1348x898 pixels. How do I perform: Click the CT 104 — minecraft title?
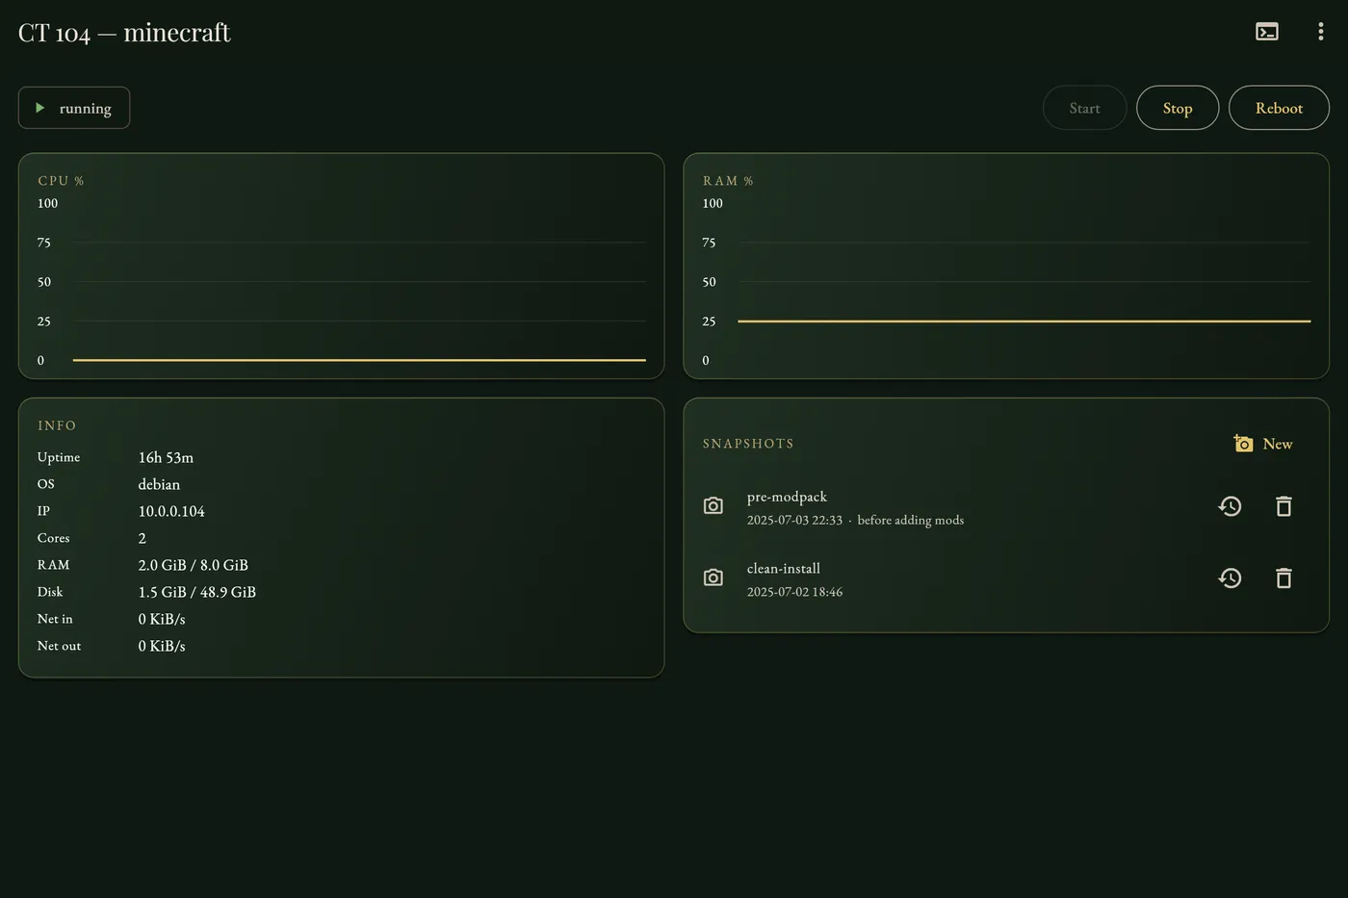tap(124, 33)
